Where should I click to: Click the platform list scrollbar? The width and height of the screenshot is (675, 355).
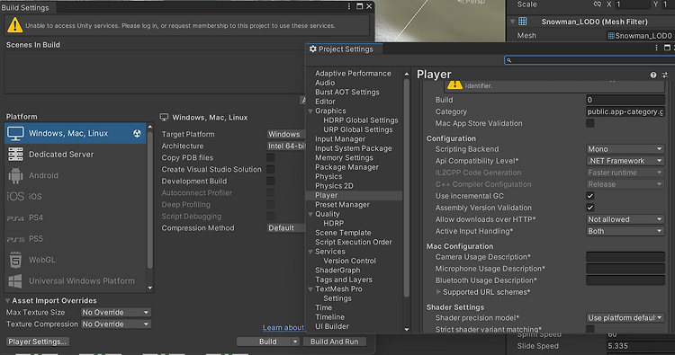pos(149,200)
